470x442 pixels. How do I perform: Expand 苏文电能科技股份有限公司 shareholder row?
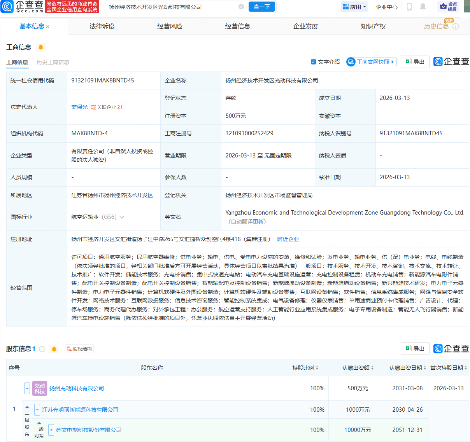pyautogui.click(x=51, y=430)
